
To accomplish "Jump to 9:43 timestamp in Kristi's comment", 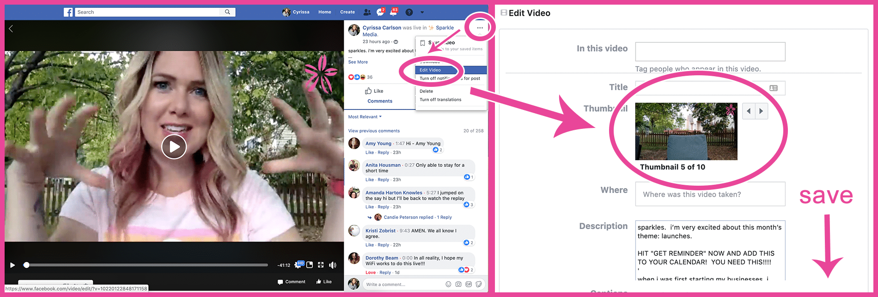I will [x=405, y=230].
